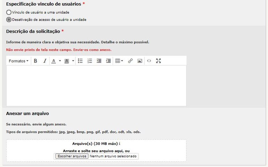Screen dimensions: 268x167
Task: Apply the current text color swatch
Action: tap(54, 61)
